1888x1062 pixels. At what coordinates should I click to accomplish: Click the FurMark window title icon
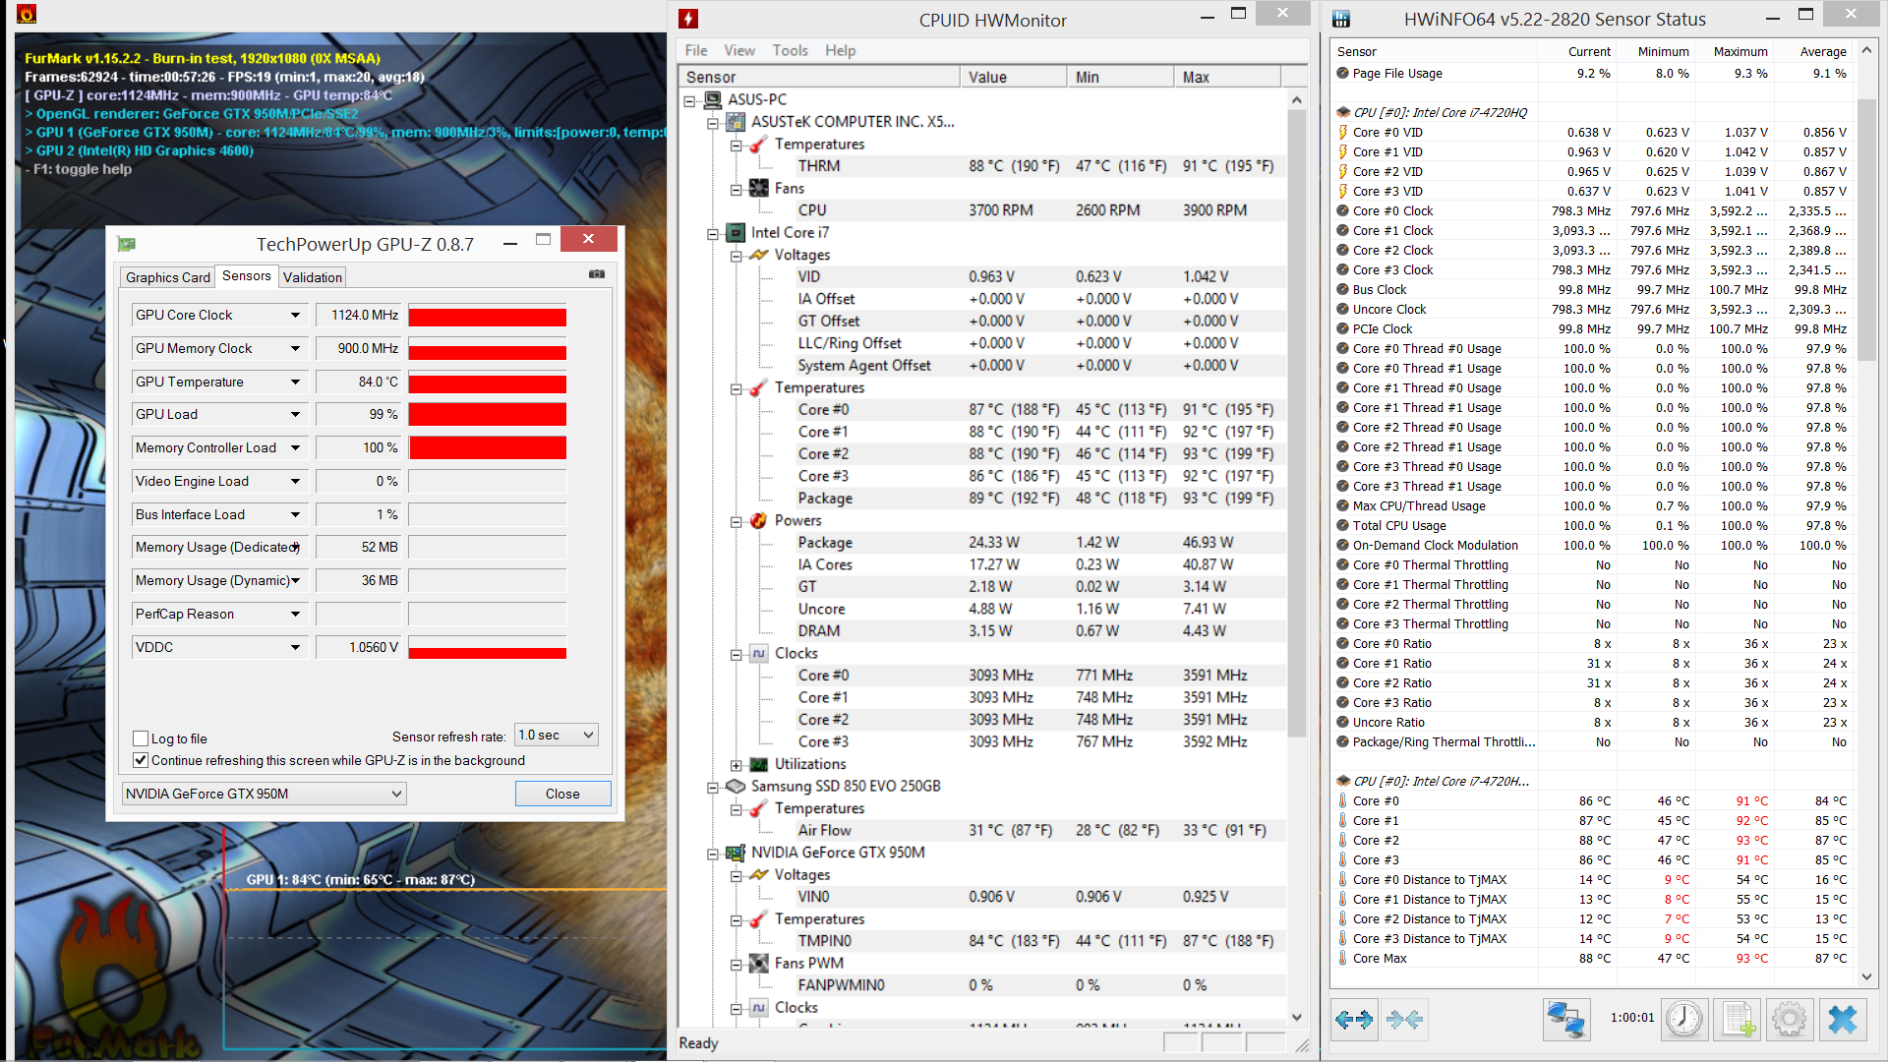27,14
